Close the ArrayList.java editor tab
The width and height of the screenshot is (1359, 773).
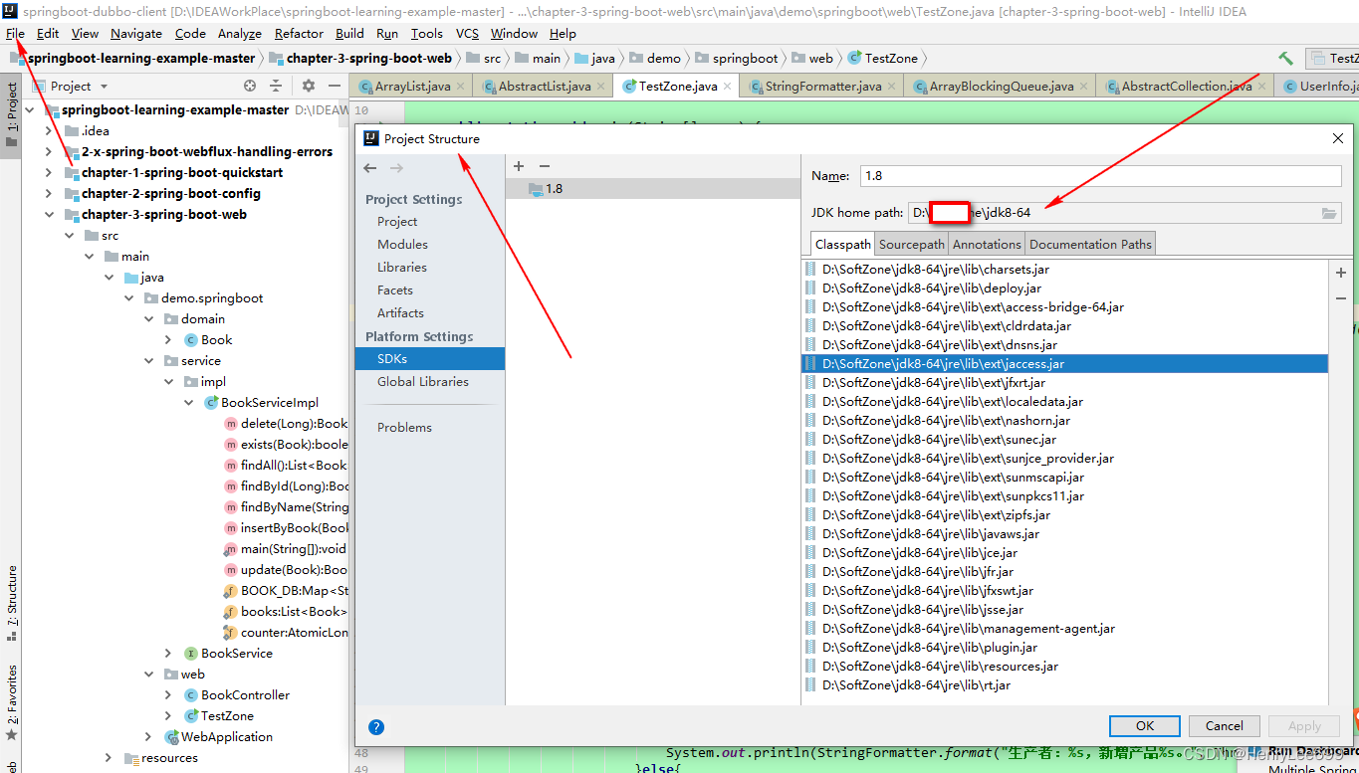tap(461, 87)
